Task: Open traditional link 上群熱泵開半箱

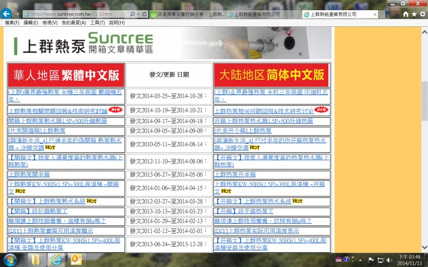Action: 29,174
